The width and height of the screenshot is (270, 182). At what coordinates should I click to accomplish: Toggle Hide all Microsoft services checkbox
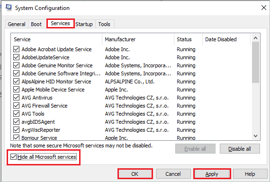click(x=13, y=157)
